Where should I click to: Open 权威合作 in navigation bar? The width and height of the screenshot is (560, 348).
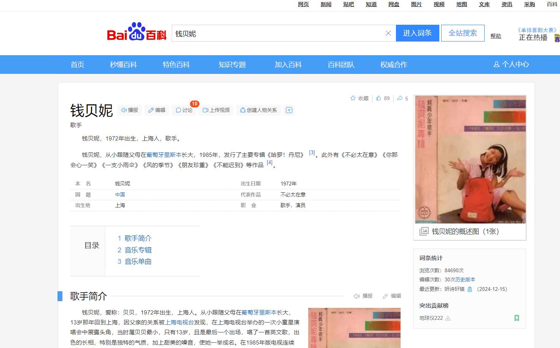[x=394, y=64]
